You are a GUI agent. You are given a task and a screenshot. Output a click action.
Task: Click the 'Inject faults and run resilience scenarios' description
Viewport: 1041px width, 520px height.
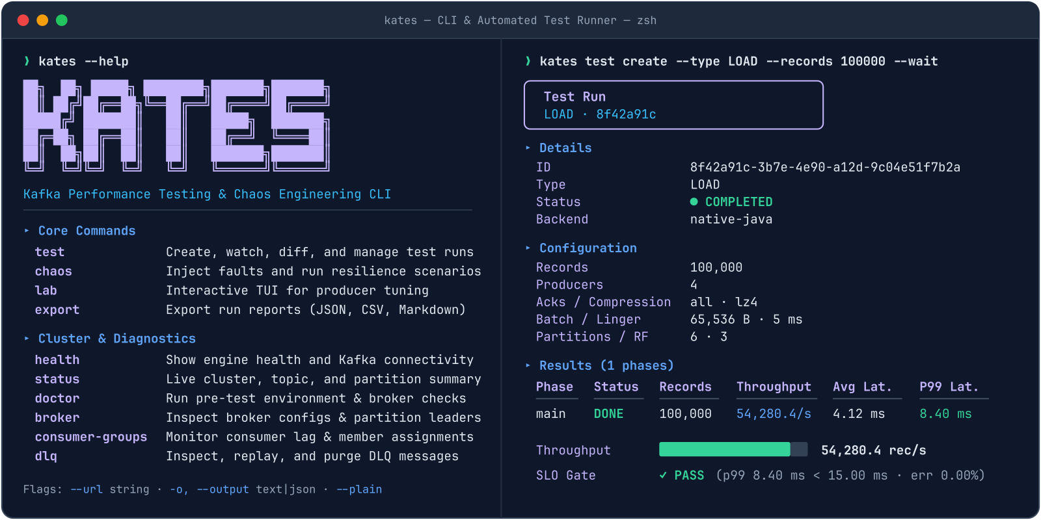click(323, 271)
